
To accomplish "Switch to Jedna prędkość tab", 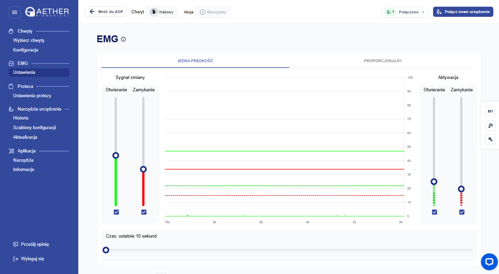I will tap(195, 61).
